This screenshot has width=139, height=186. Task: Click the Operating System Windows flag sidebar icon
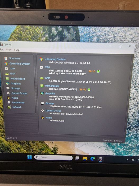[6, 64]
